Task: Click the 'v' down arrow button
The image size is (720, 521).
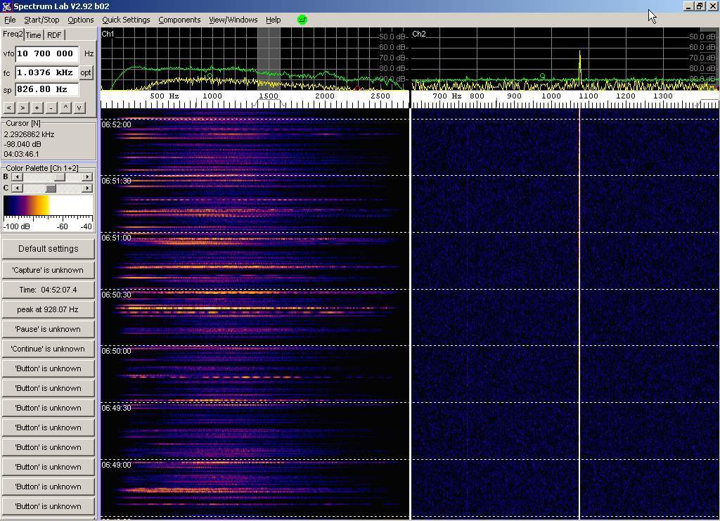Action: point(79,108)
